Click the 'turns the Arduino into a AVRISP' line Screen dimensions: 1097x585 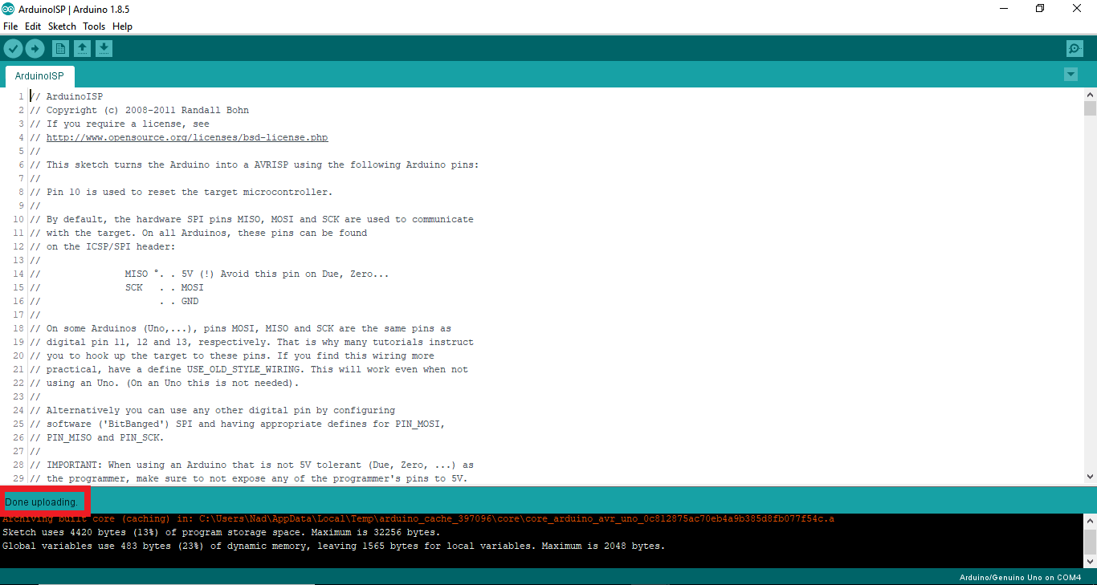pos(254,165)
